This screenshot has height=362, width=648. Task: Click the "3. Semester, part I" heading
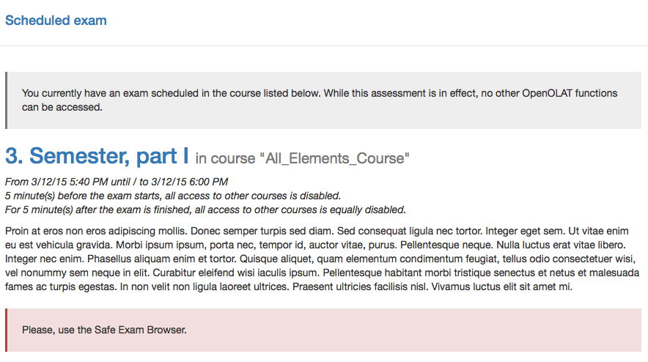click(97, 156)
